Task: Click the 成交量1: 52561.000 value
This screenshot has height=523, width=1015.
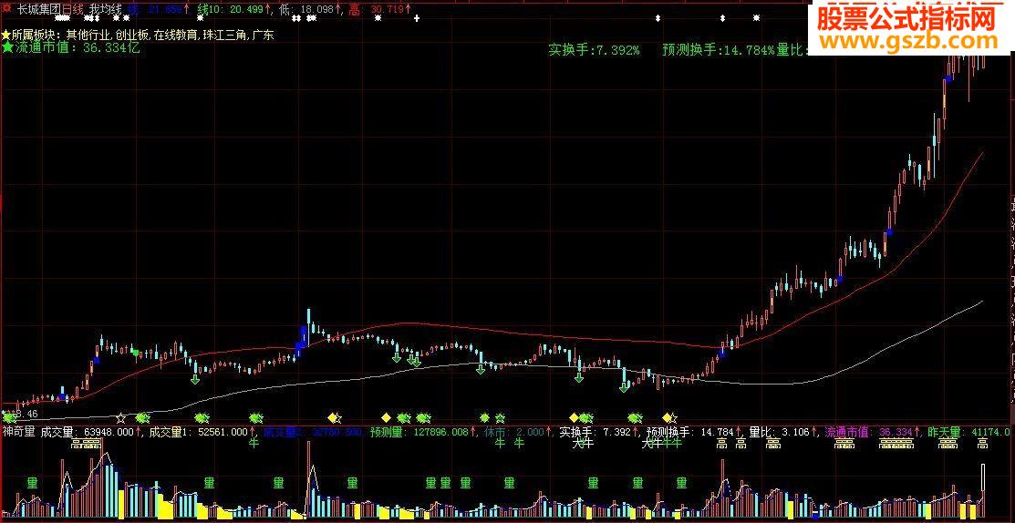Action: point(198,432)
